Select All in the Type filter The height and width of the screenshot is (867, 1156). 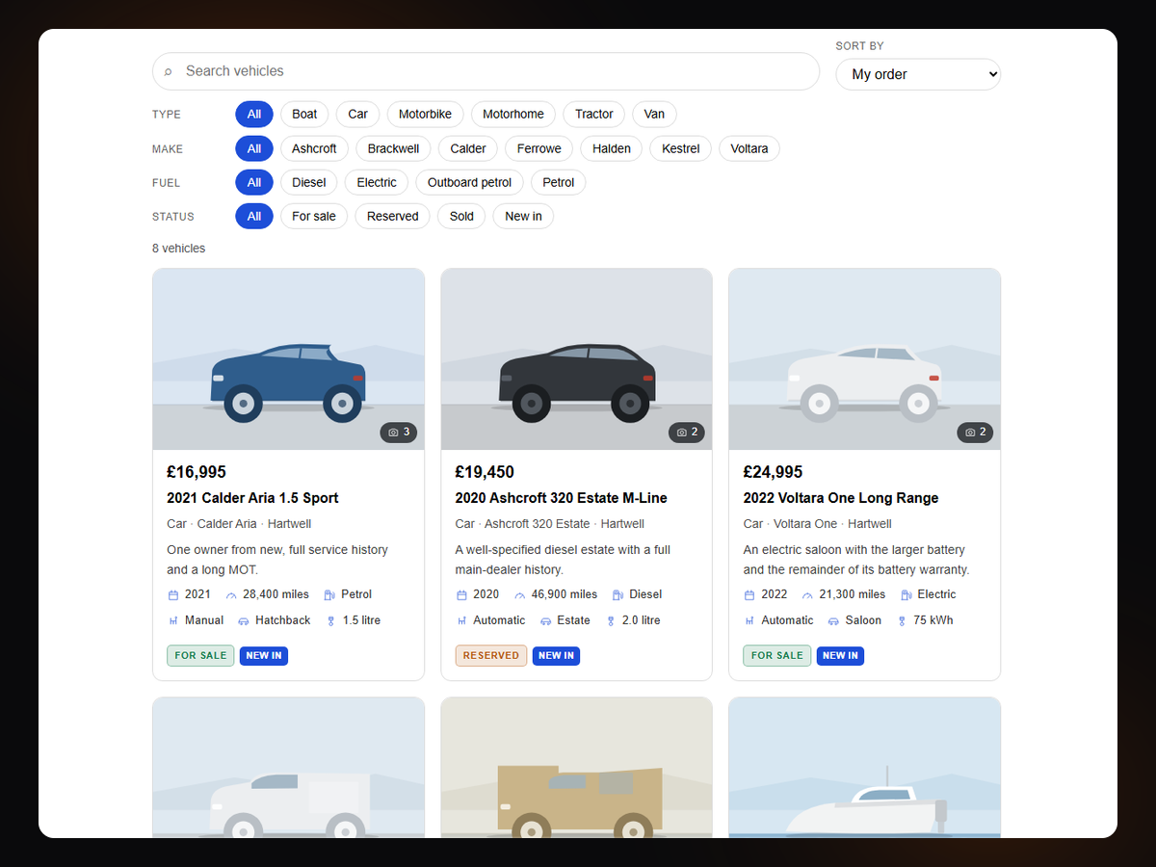point(254,114)
